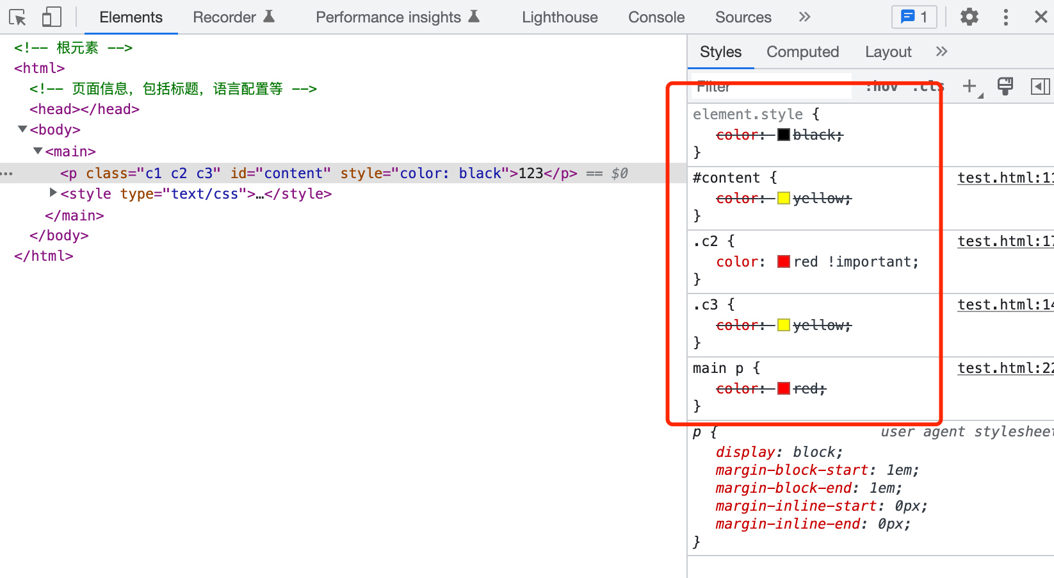Viewport: 1054px width, 578px height.
Task: Open test.html source link for main p rule
Action: coord(1005,368)
